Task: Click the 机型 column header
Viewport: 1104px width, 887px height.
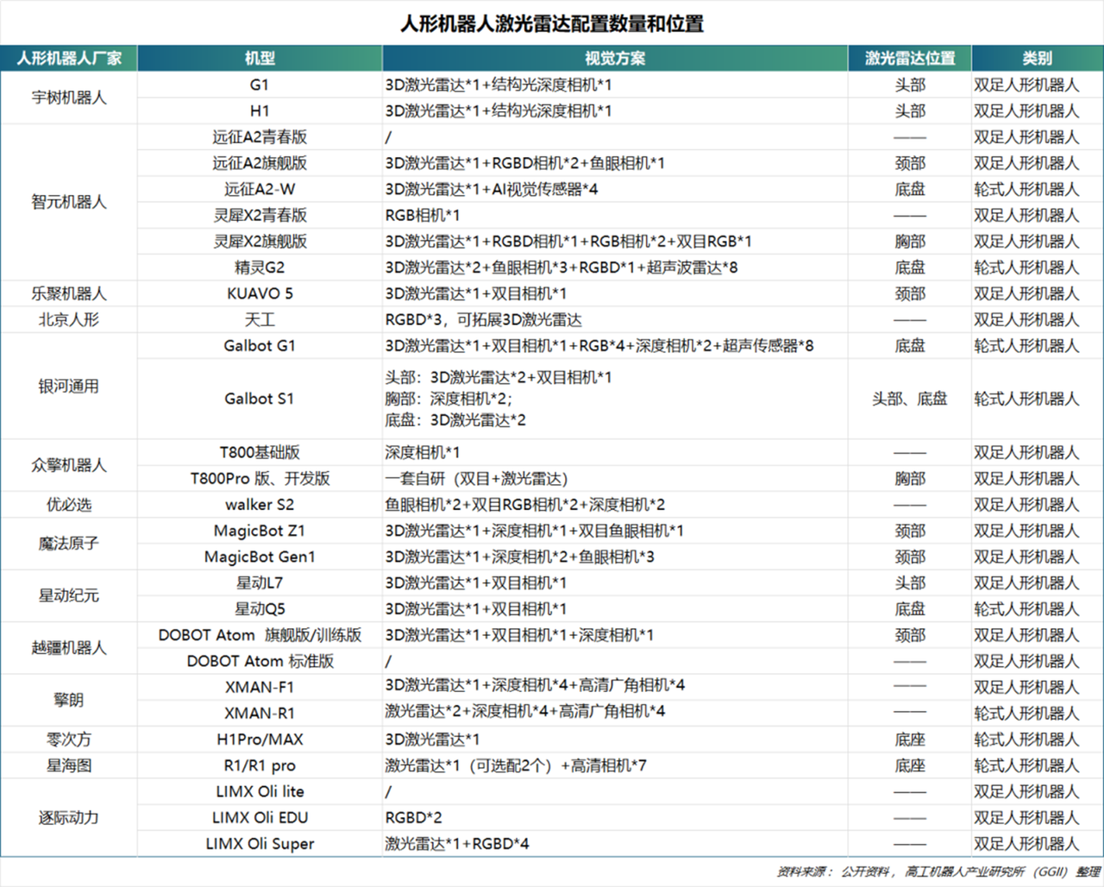Action: pyautogui.click(x=260, y=59)
